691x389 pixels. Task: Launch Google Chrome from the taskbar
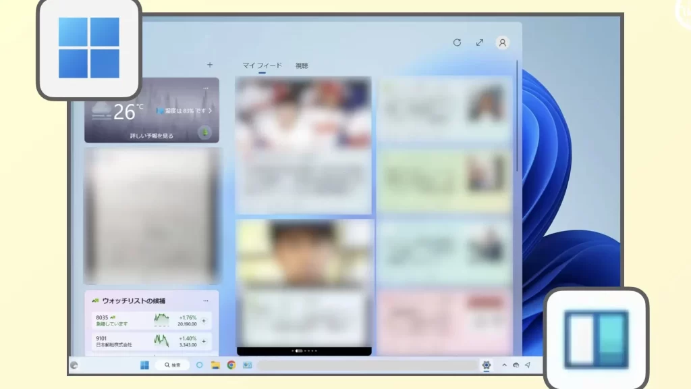[x=231, y=365]
